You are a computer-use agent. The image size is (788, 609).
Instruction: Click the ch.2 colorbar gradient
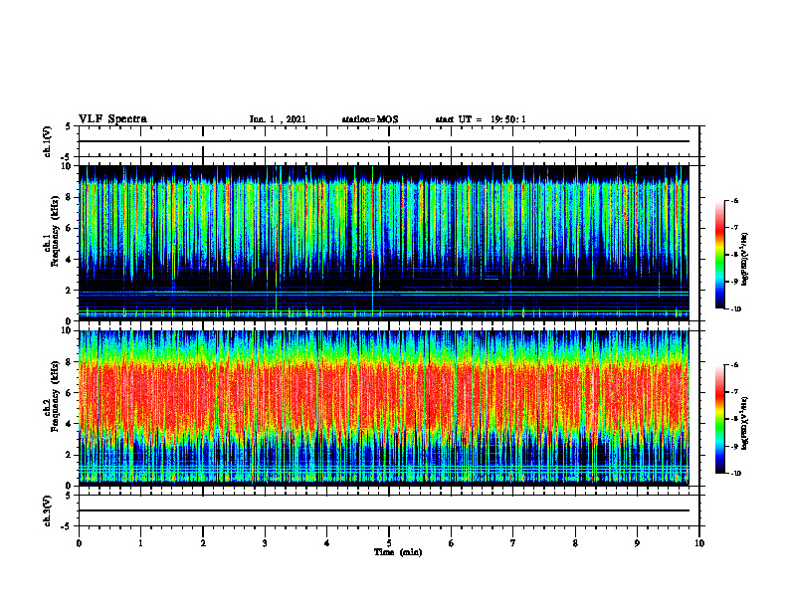coord(719,419)
